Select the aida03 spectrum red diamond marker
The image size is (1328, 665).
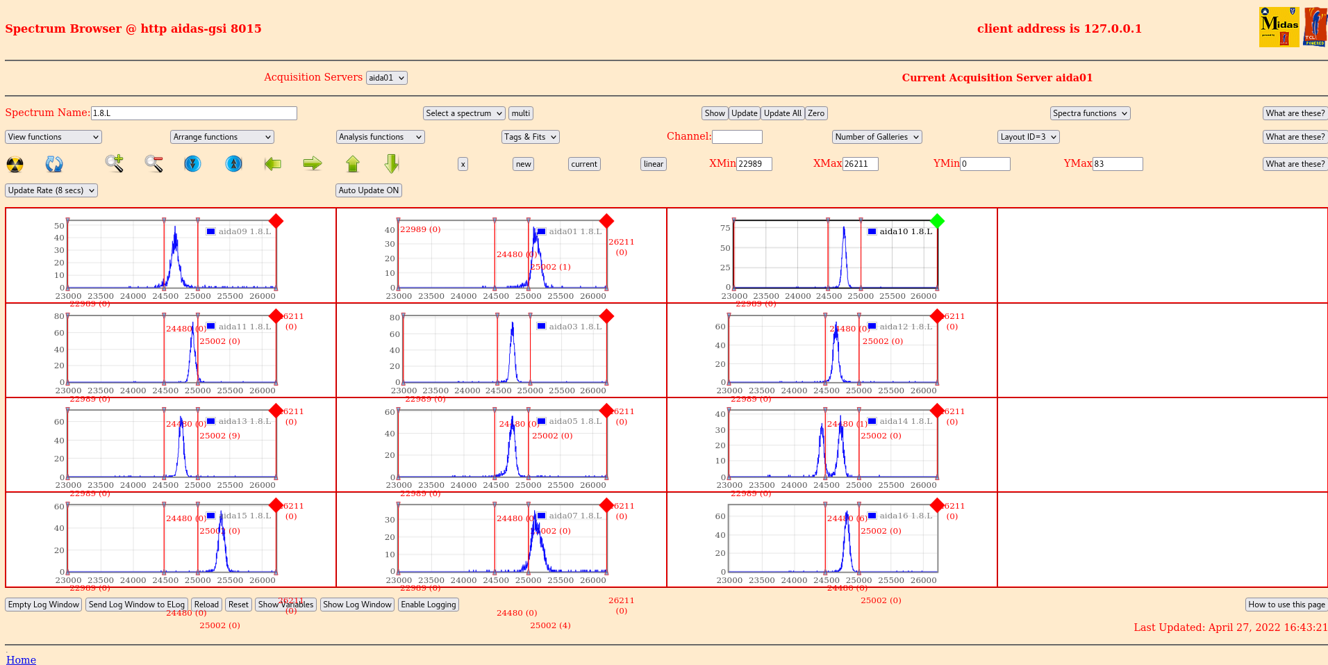606,316
